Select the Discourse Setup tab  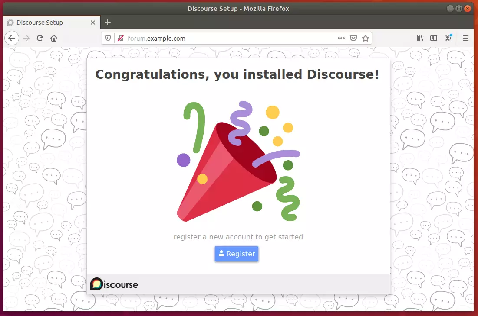[52, 23]
